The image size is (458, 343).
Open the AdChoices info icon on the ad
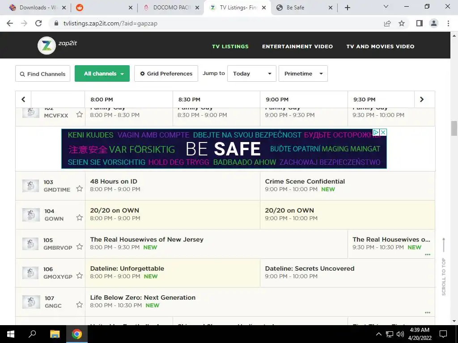pos(376,132)
